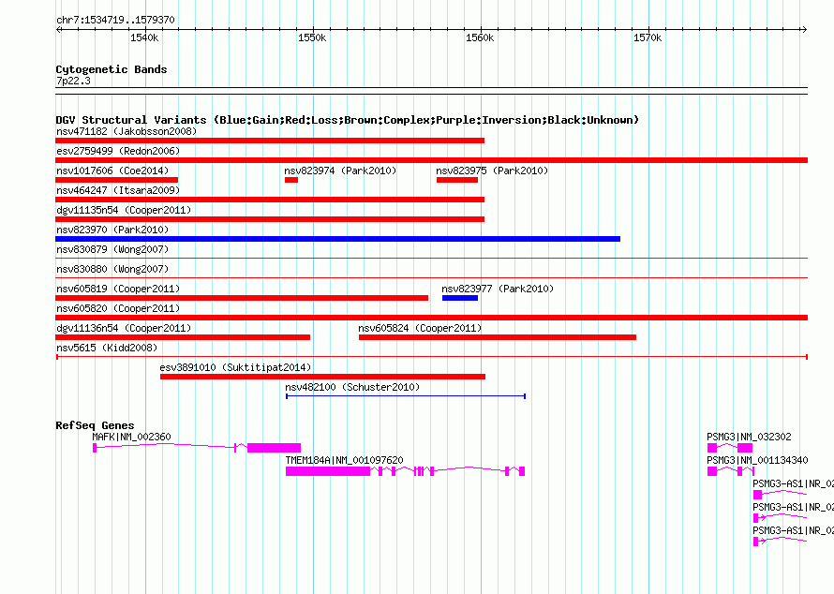Select the Cytogenetic Bands track title
This screenshot has height=594, width=834.
(112, 69)
